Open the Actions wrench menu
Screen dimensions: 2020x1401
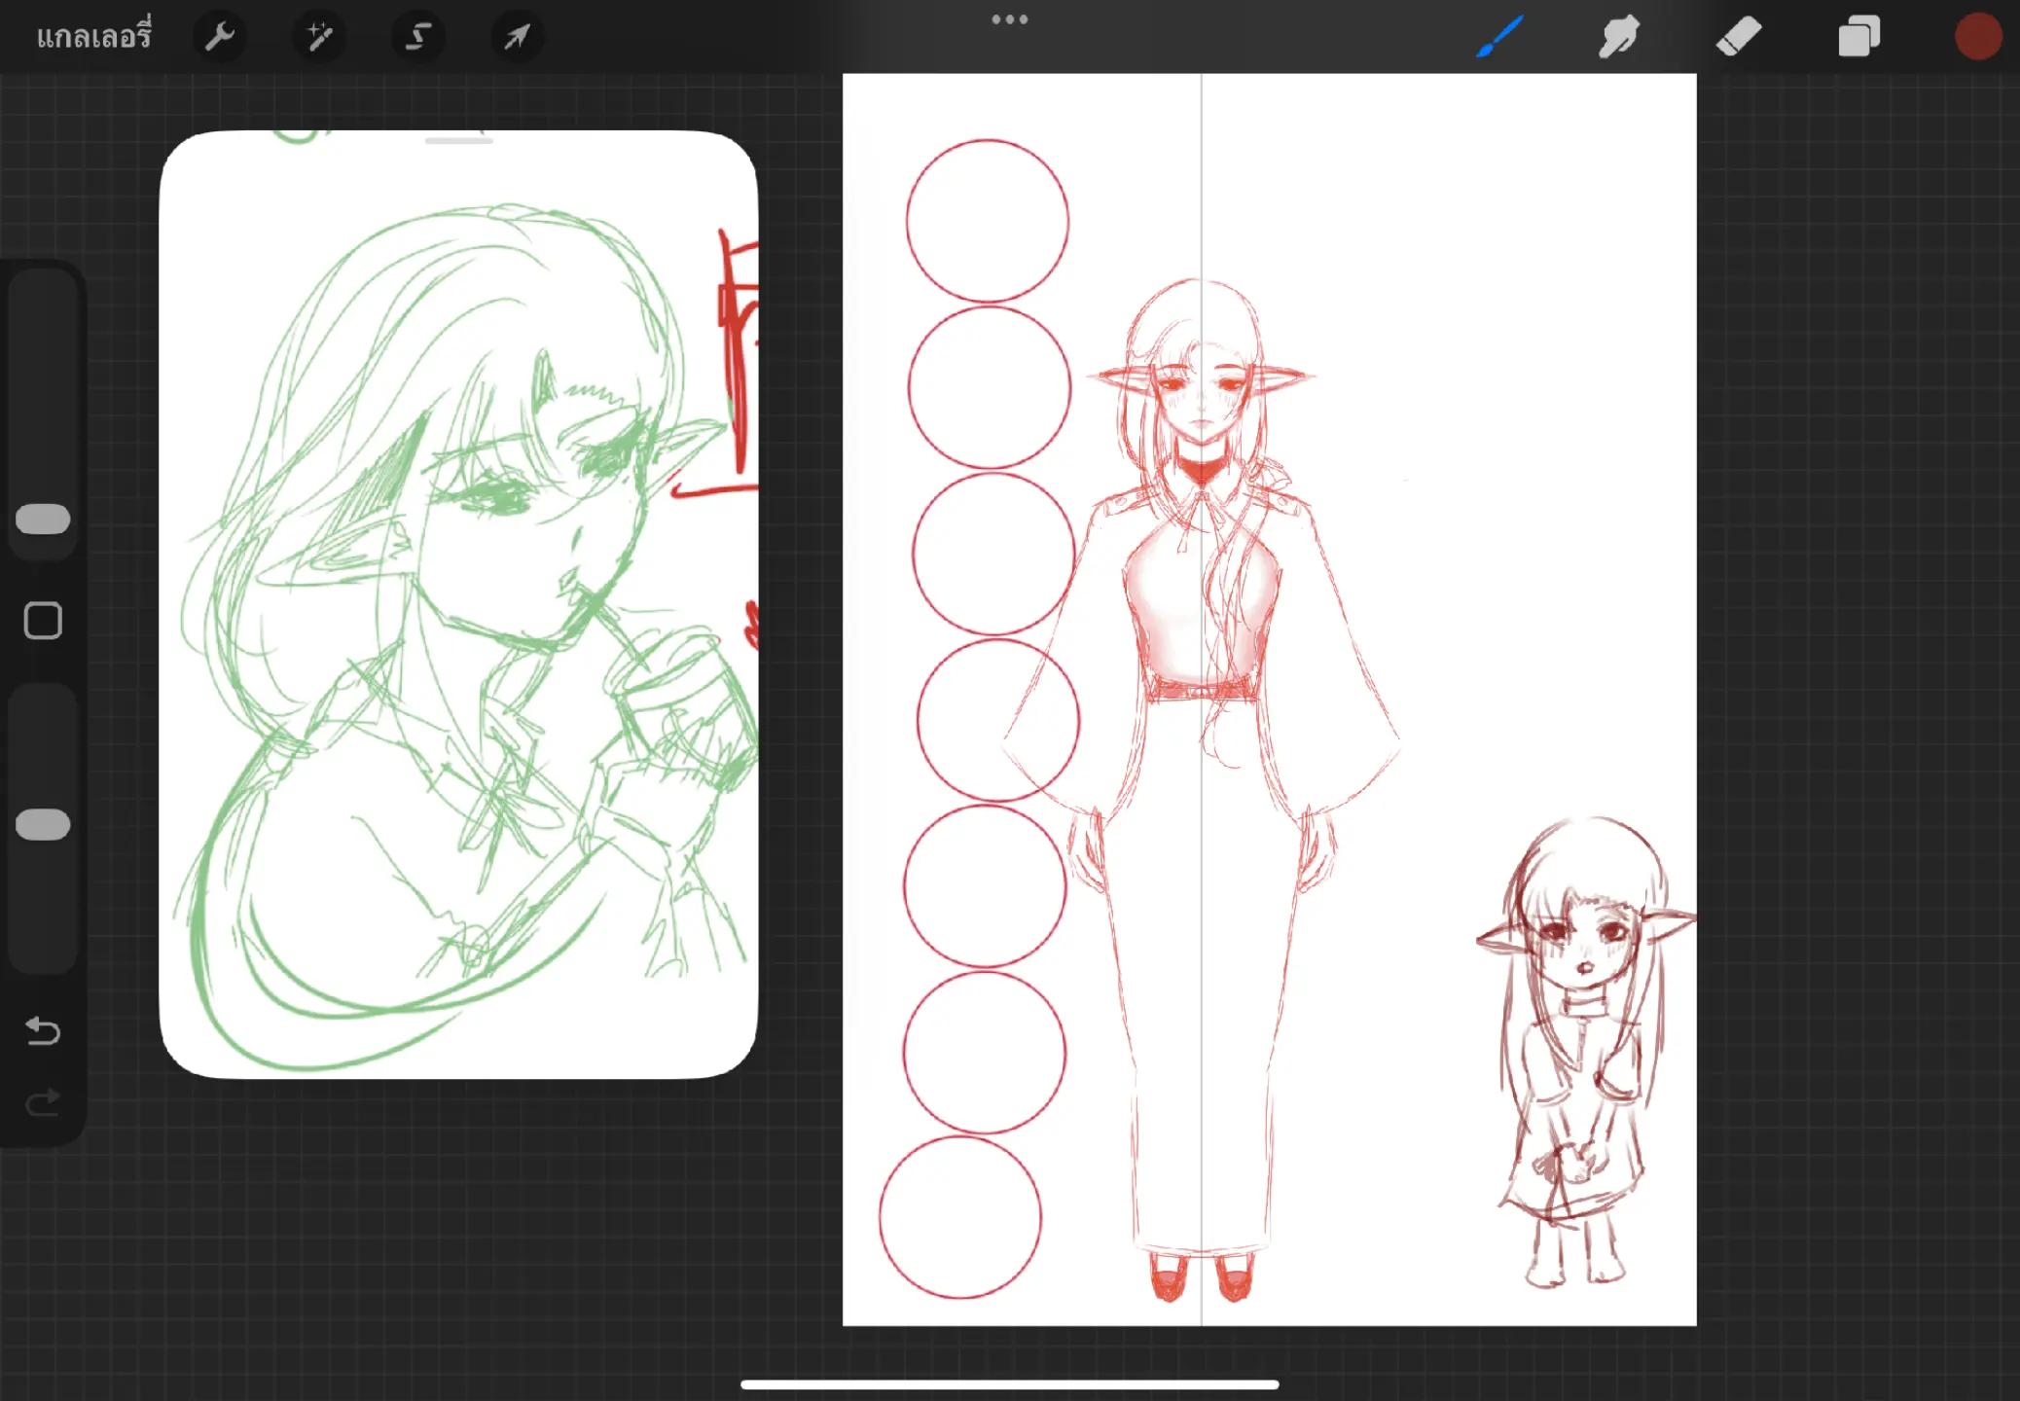pyautogui.click(x=220, y=37)
